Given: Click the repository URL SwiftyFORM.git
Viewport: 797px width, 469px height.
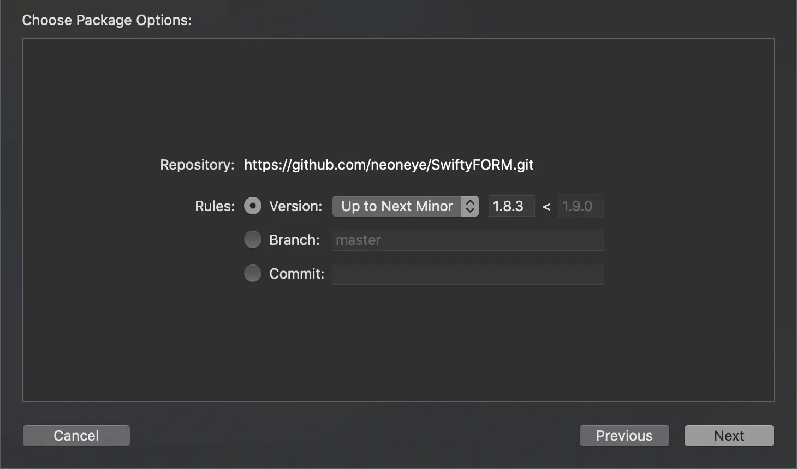Looking at the screenshot, I should [389, 165].
